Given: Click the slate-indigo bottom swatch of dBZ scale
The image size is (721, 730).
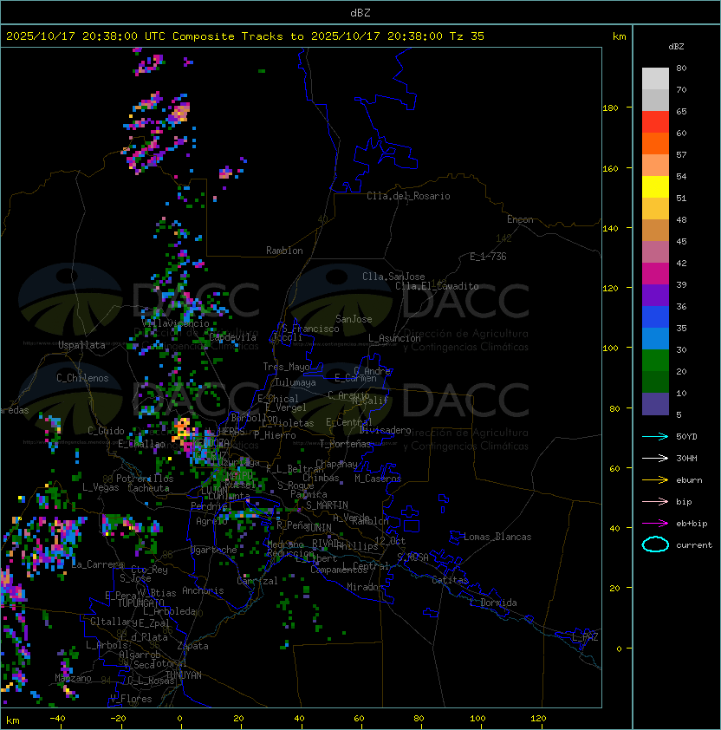Looking at the screenshot, I should point(655,404).
